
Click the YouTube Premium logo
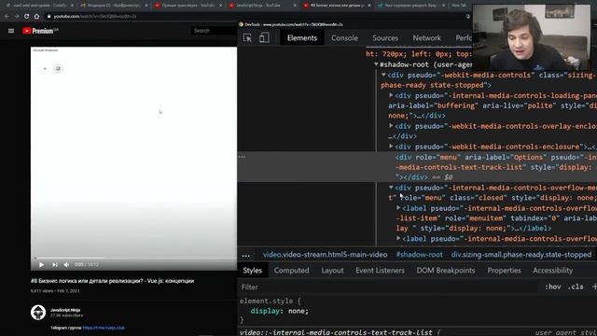pos(40,31)
